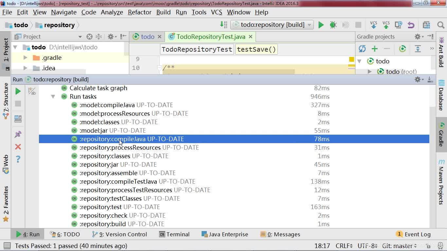Viewport: 447px width, 251px height.
Task: Toggle the 2: Favorites side tool window
Action: tap(6, 204)
